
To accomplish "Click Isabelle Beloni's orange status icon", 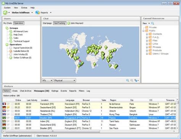I will tap(11, 51).
